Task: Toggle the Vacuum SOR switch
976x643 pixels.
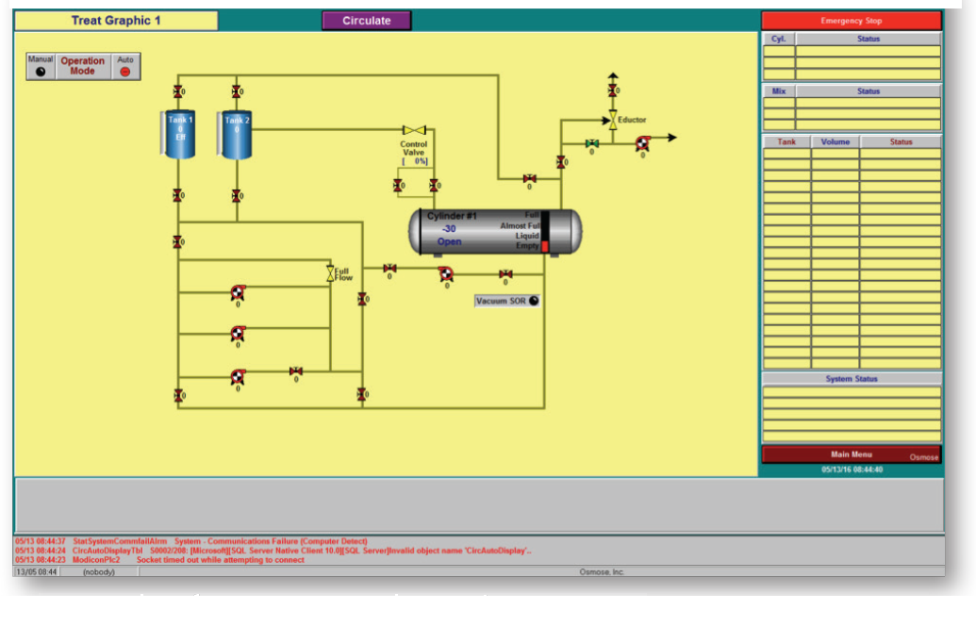Action: point(534,301)
